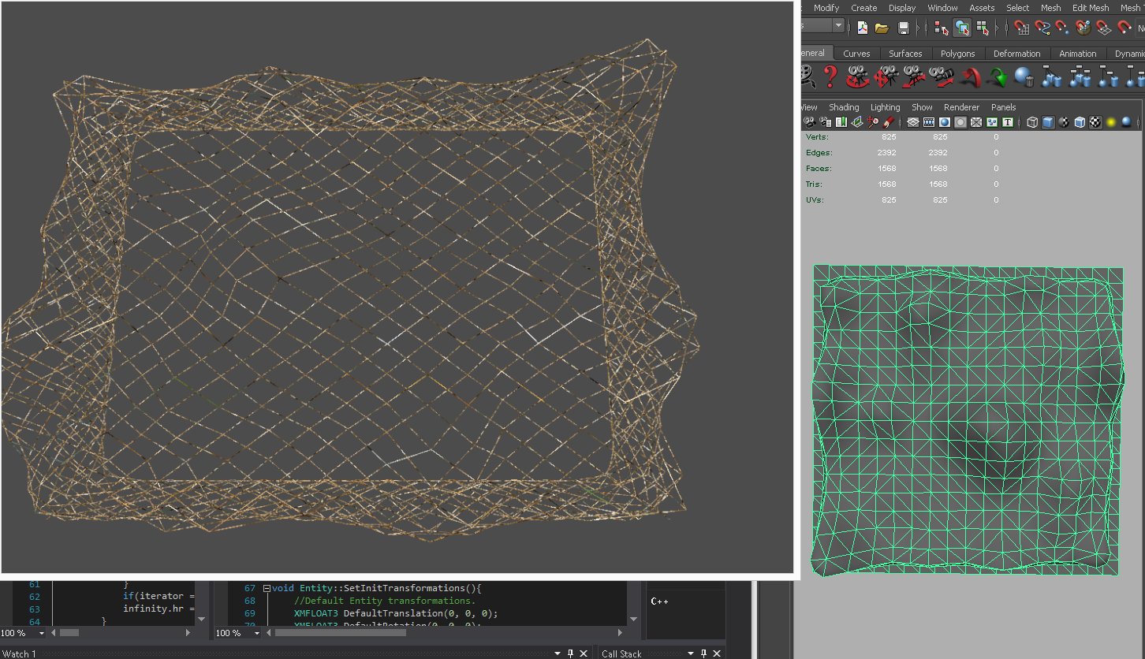Viewport: 1145px width, 659px height.
Task: Click the green redo arrow shelf icon
Action: [x=998, y=76]
